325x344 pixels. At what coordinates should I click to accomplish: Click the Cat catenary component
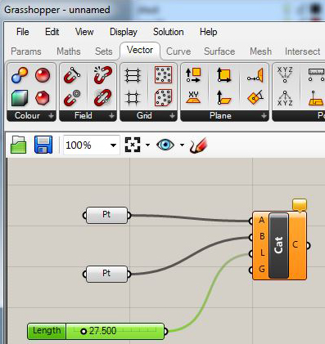[278, 246]
